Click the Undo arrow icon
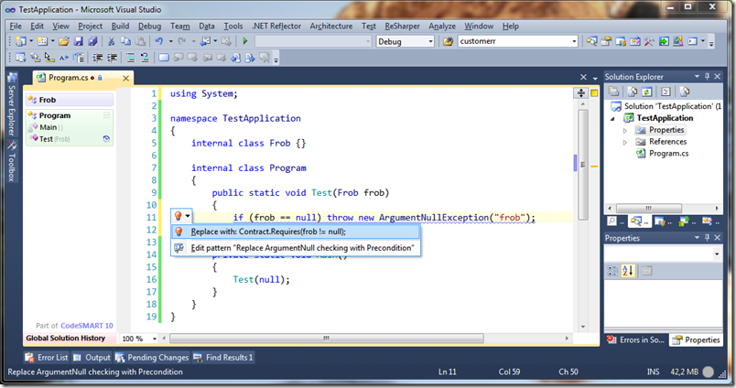This screenshot has height=388, width=736. (x=159, y=41)
